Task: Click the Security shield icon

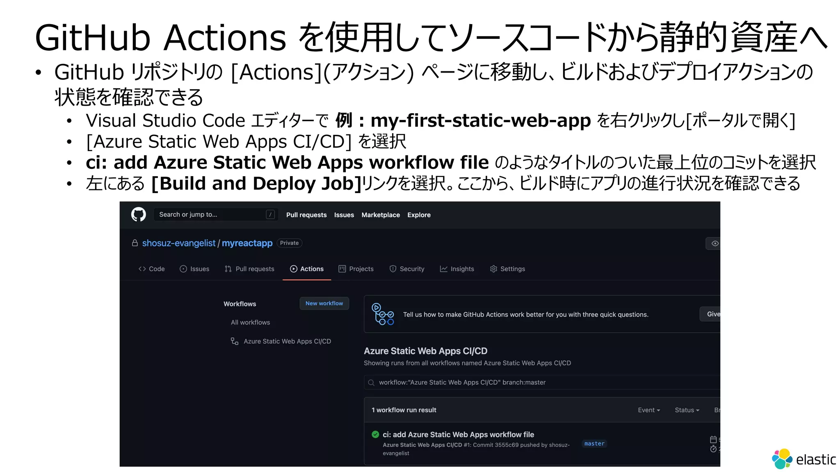Action: (x=393, y=269)
